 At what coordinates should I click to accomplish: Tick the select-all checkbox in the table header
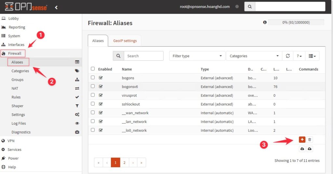point(93,69)
